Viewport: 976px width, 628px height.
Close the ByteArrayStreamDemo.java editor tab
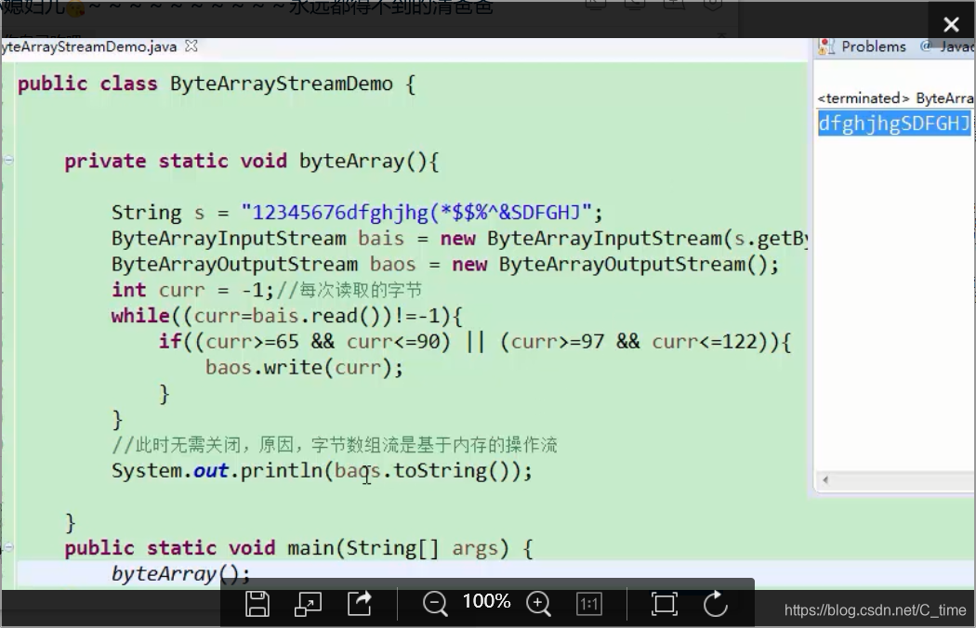point(191,46)
